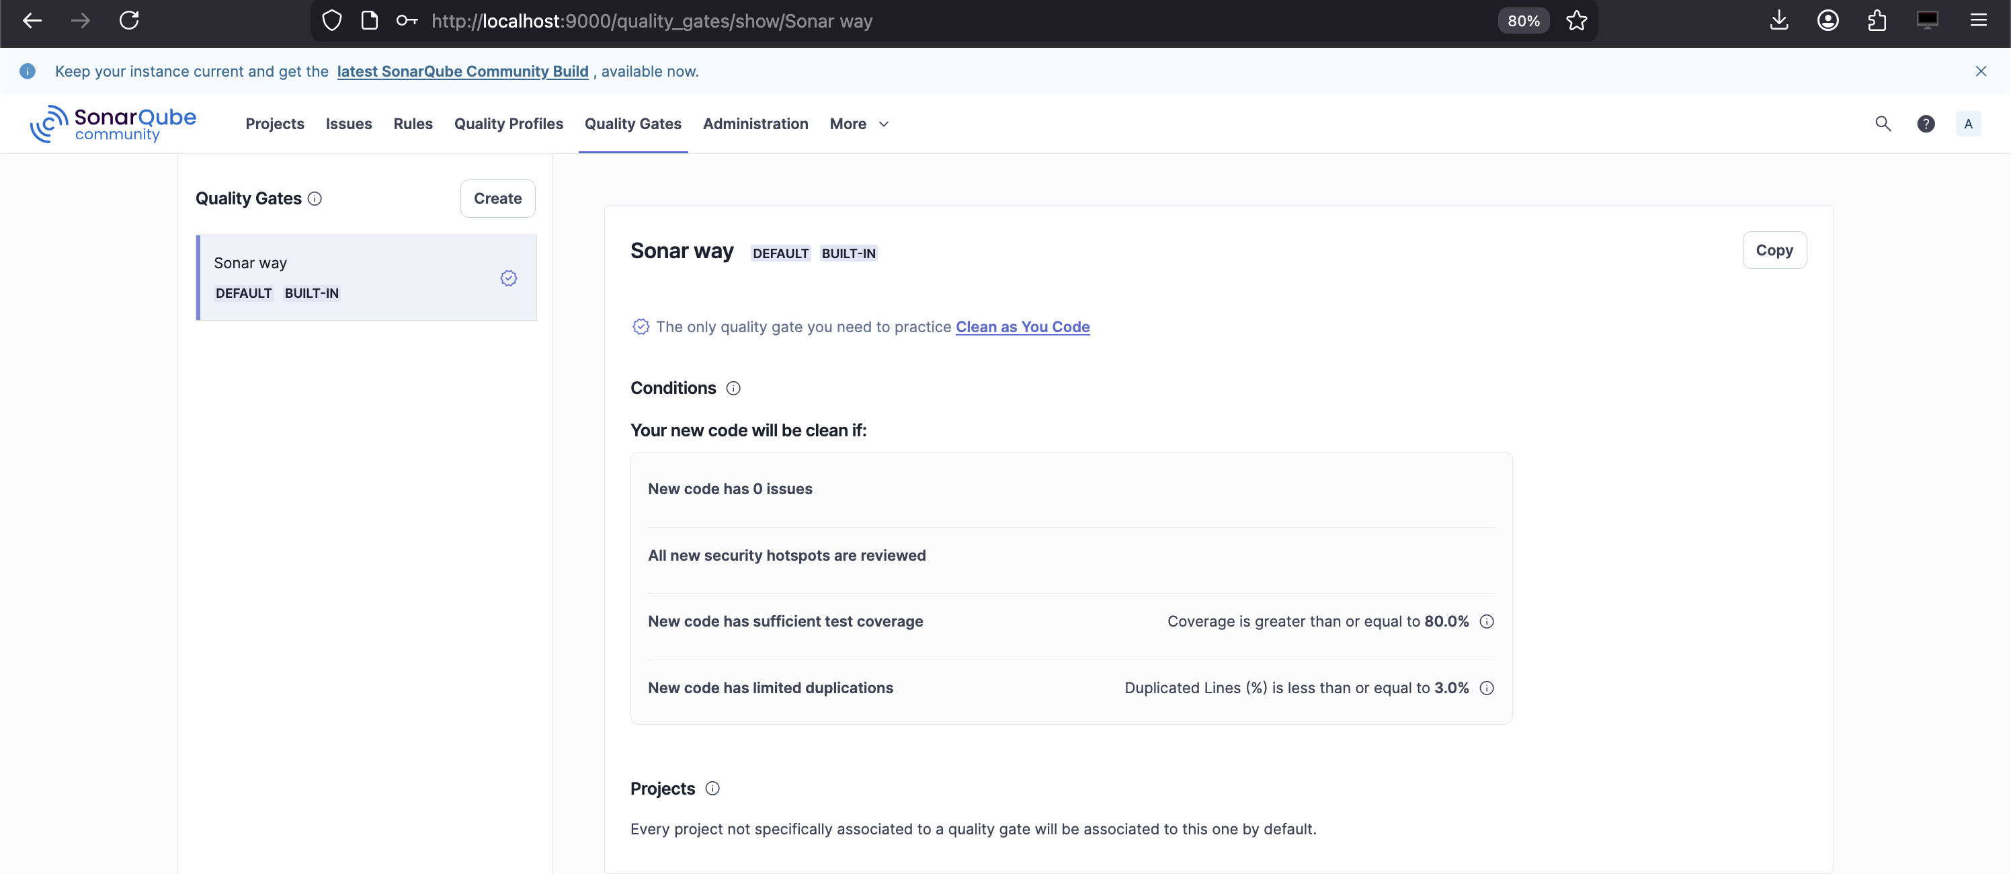Screen dimensions: 2011x874
Task: Open the Quality Profiles tab
Action: click(x=508, y=124)
